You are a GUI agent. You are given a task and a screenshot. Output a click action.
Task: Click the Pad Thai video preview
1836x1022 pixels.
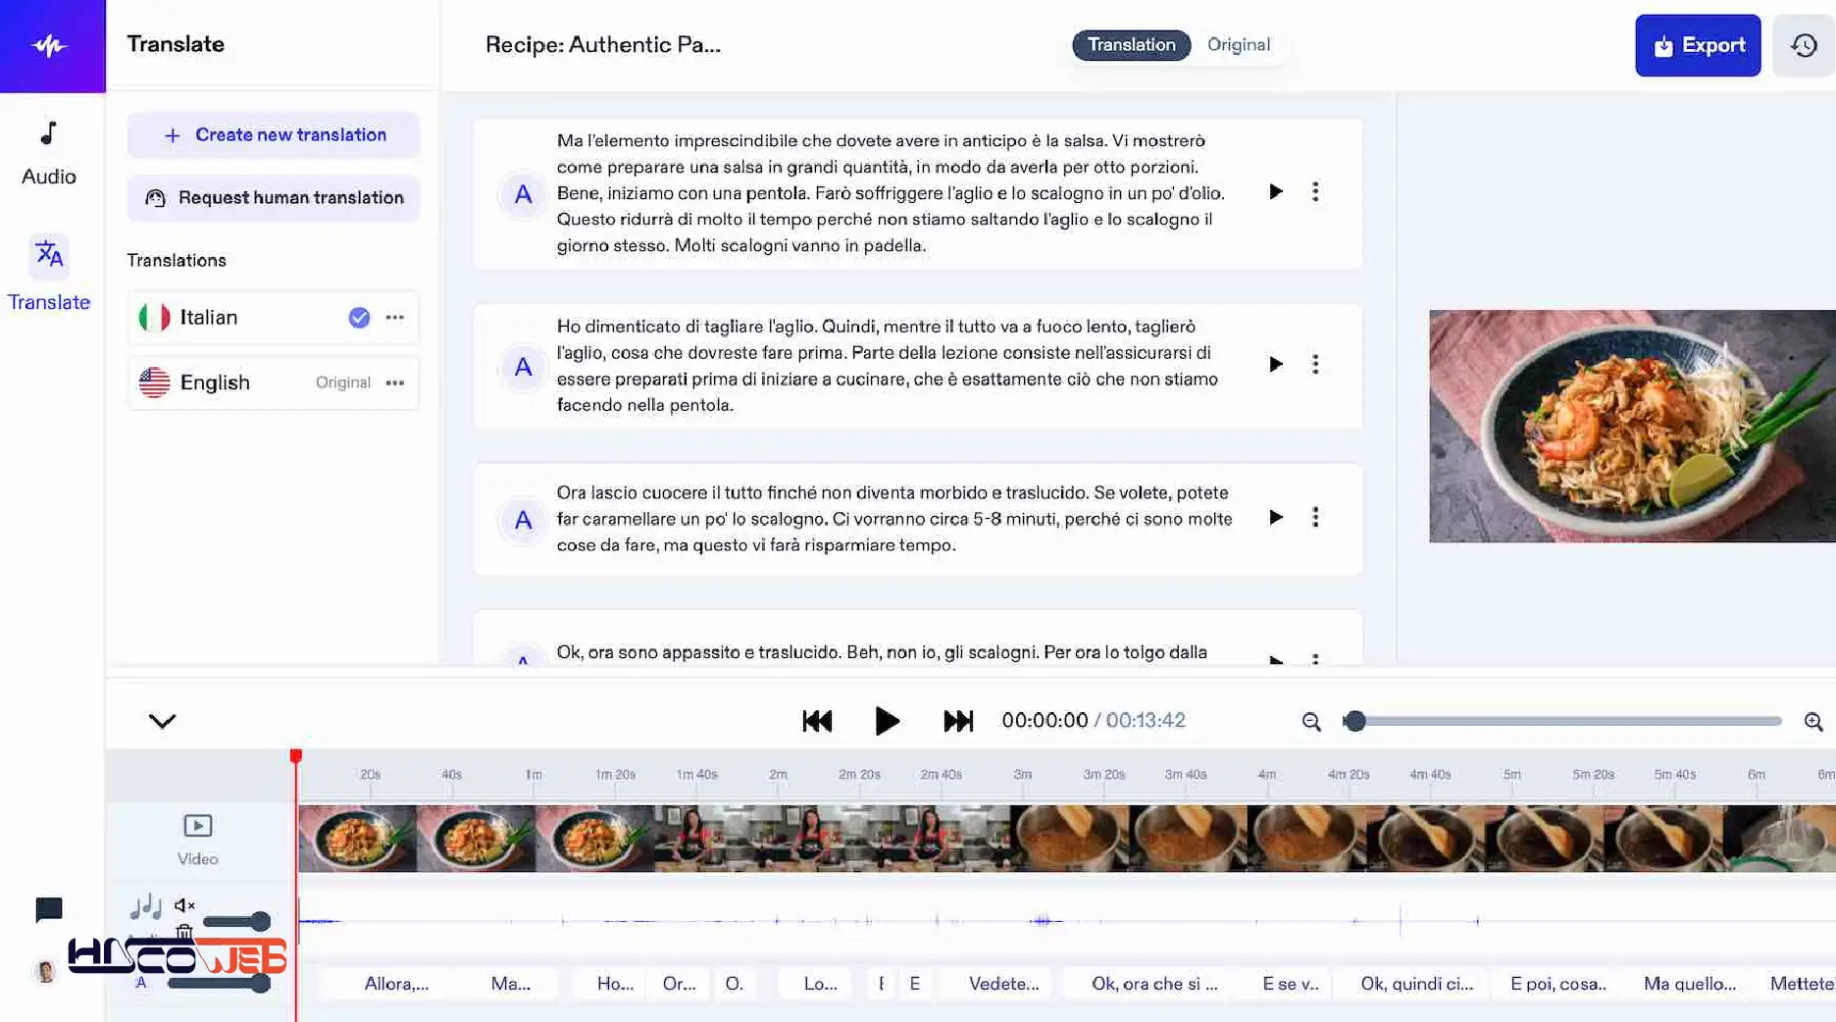click(1631, 426)
